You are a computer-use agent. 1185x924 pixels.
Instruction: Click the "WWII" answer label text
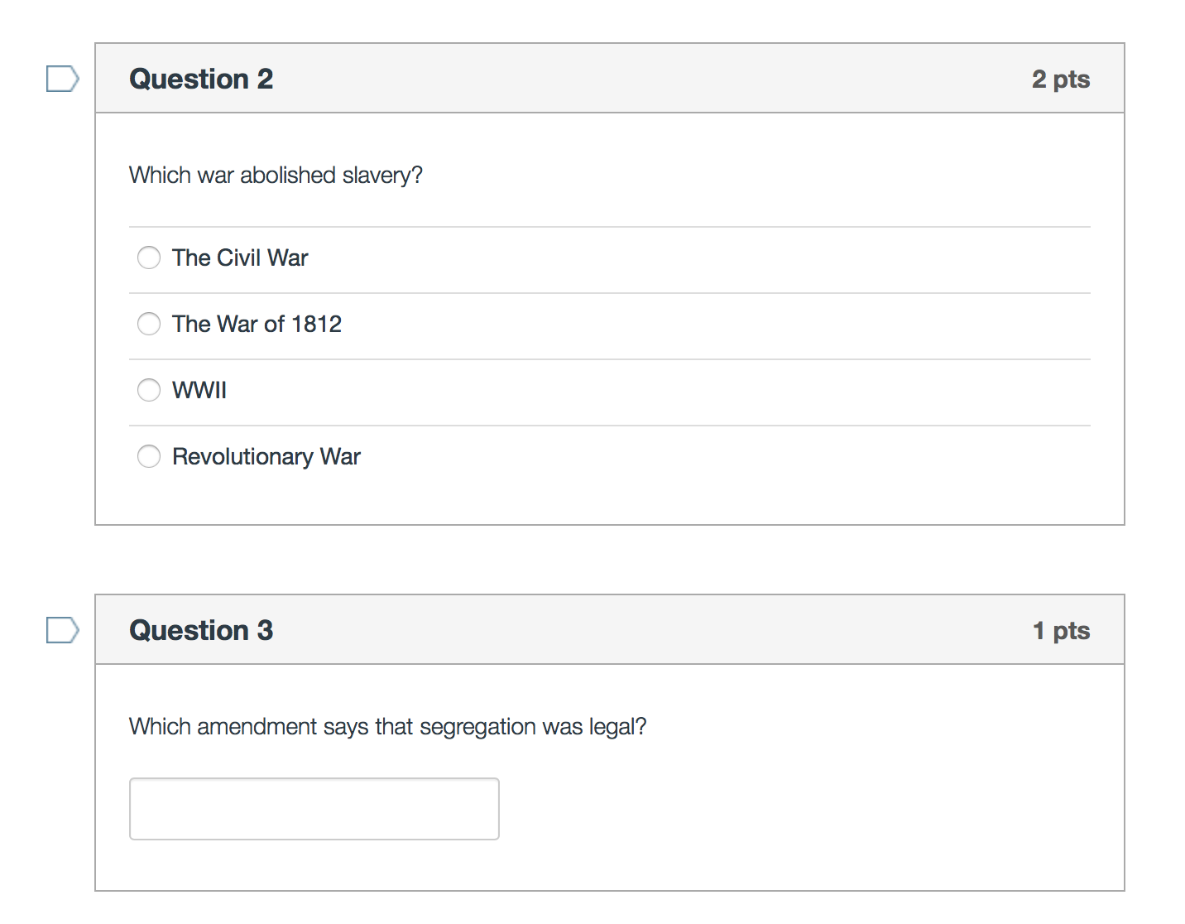(x=199, y=390)
